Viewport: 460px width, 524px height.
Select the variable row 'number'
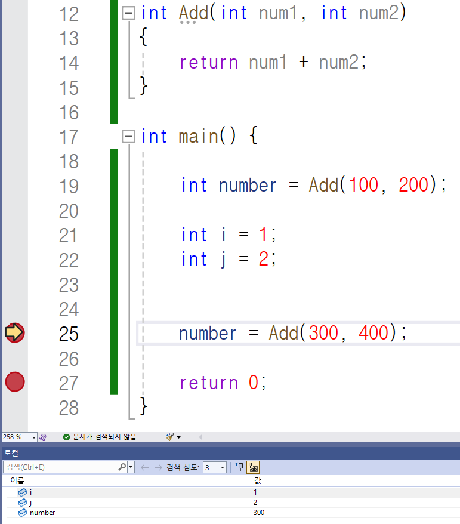coord(233,513)
